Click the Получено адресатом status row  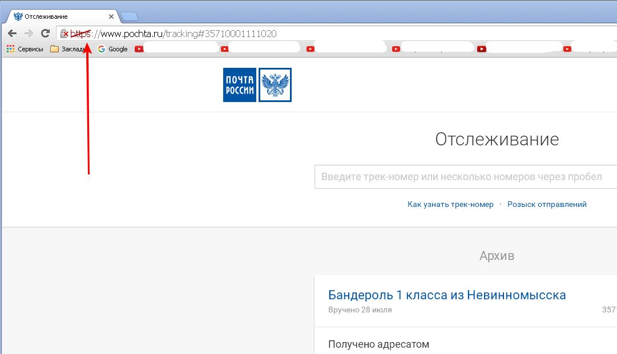(x=378, y=344)
